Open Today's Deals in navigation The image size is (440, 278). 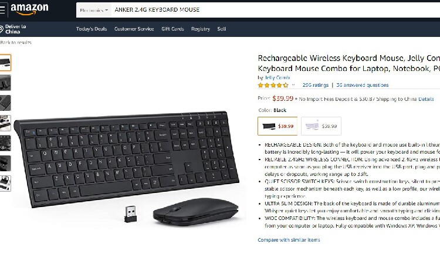click(92, 29)
